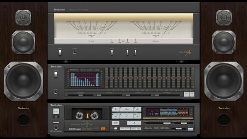Click the right slider under the level meter
Viewport: 247px width, 139px height.
coord(184,123)
